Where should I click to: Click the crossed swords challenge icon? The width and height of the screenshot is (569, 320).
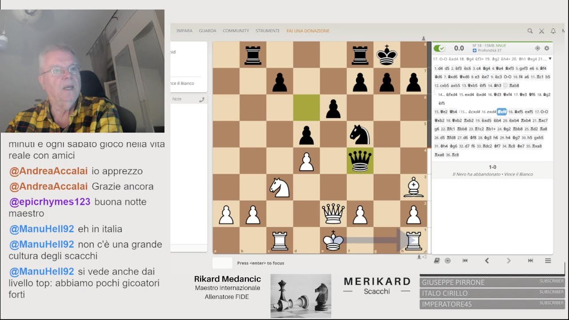click(x=541, y=31)
